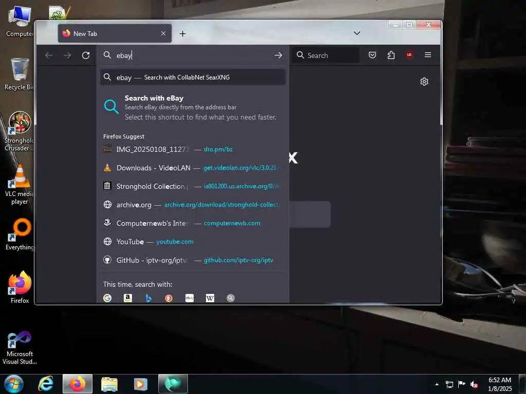Go forward one page in Firefox
The height and width of the screenshot is (394, 526).
[x=67, y=55]
